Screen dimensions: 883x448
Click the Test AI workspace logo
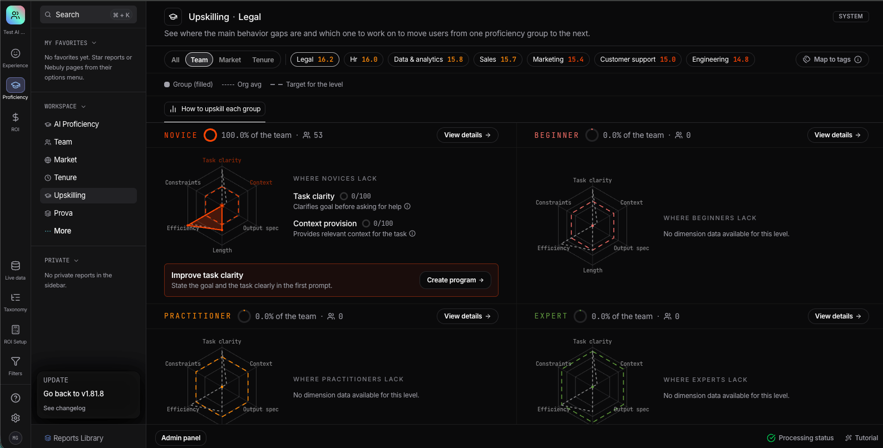point(16,16)
